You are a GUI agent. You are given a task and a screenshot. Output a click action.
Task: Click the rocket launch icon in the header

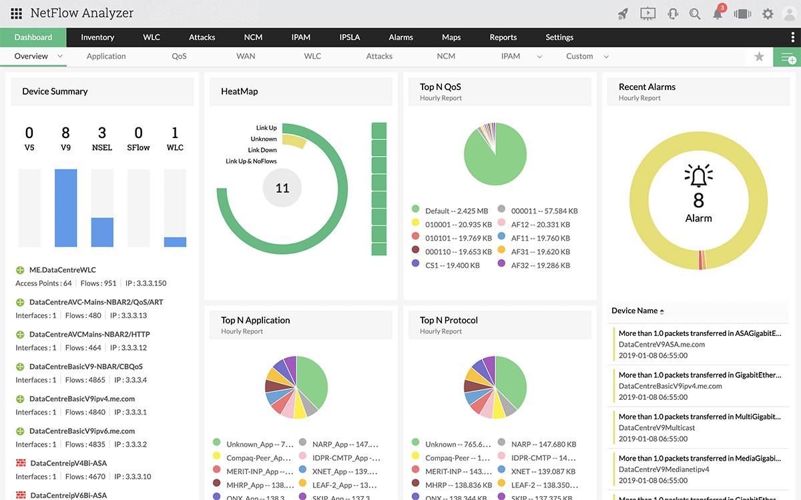click(x=622, y=13)
